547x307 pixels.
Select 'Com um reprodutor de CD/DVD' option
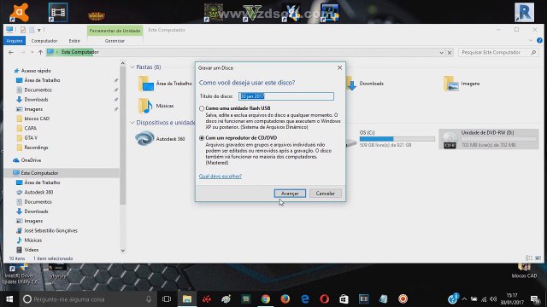[202, 138]
